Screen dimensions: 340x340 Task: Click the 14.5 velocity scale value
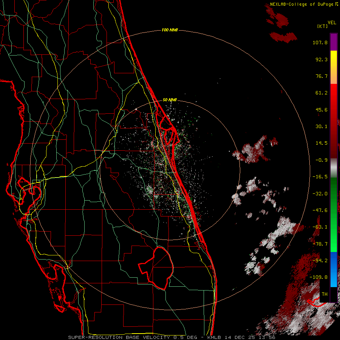pos(321,143)
